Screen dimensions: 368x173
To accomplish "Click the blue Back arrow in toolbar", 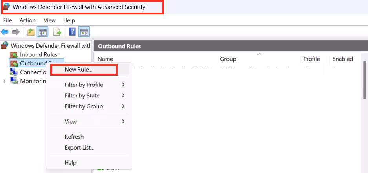I will [x=4, y=32].
